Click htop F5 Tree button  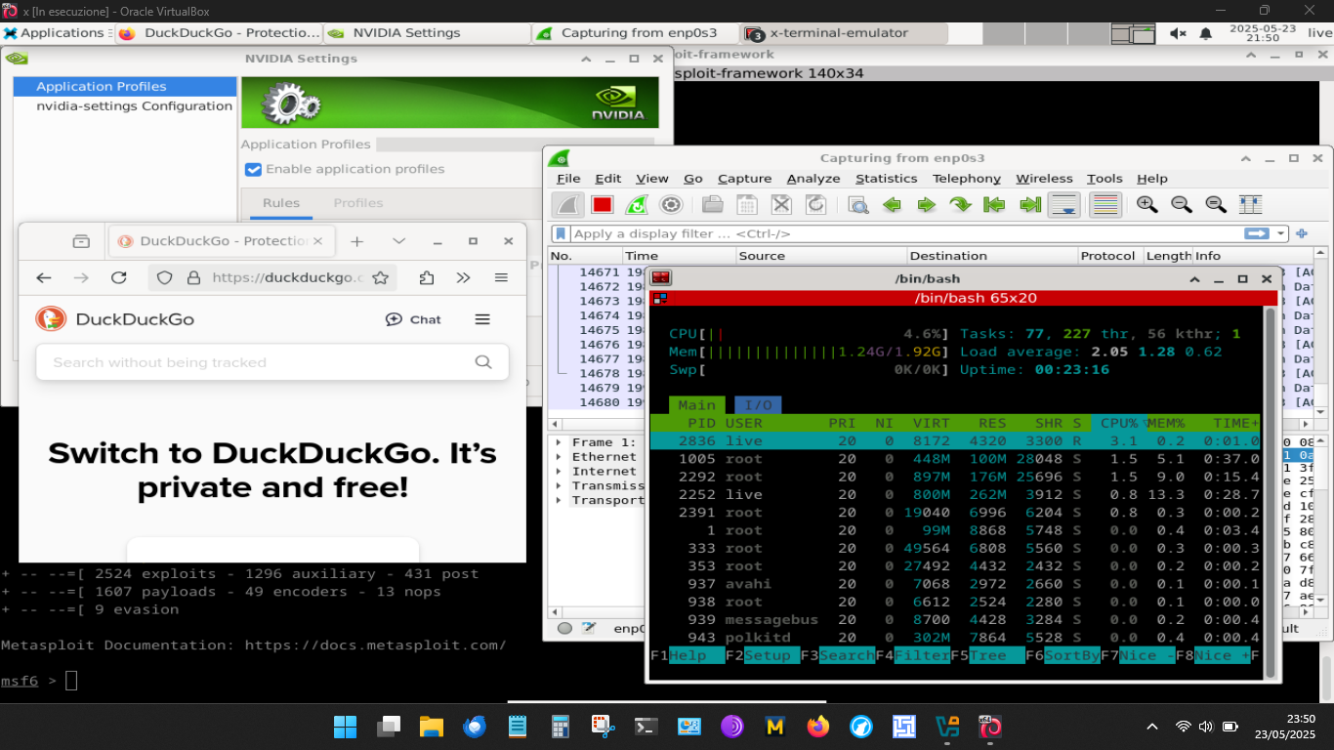coord(987,655)
